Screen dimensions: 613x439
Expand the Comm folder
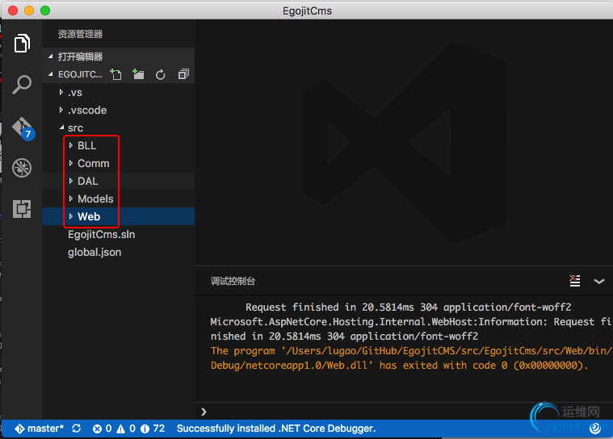click(118, 163)
